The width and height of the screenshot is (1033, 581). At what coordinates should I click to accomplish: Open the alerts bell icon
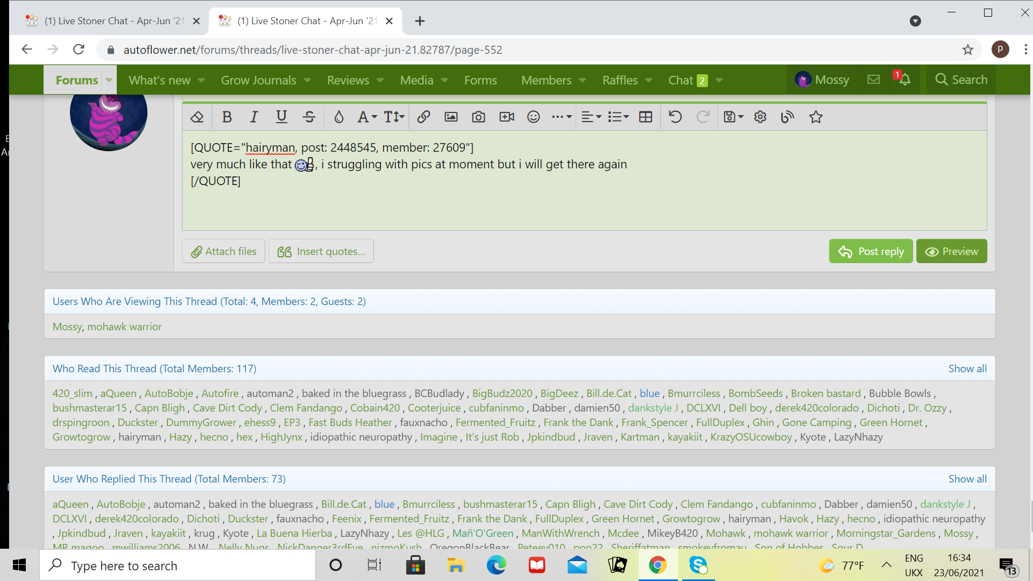tap(904, 80)
